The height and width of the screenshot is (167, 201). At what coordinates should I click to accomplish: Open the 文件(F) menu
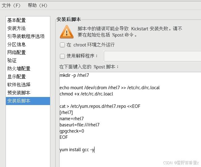coord(11,6)
